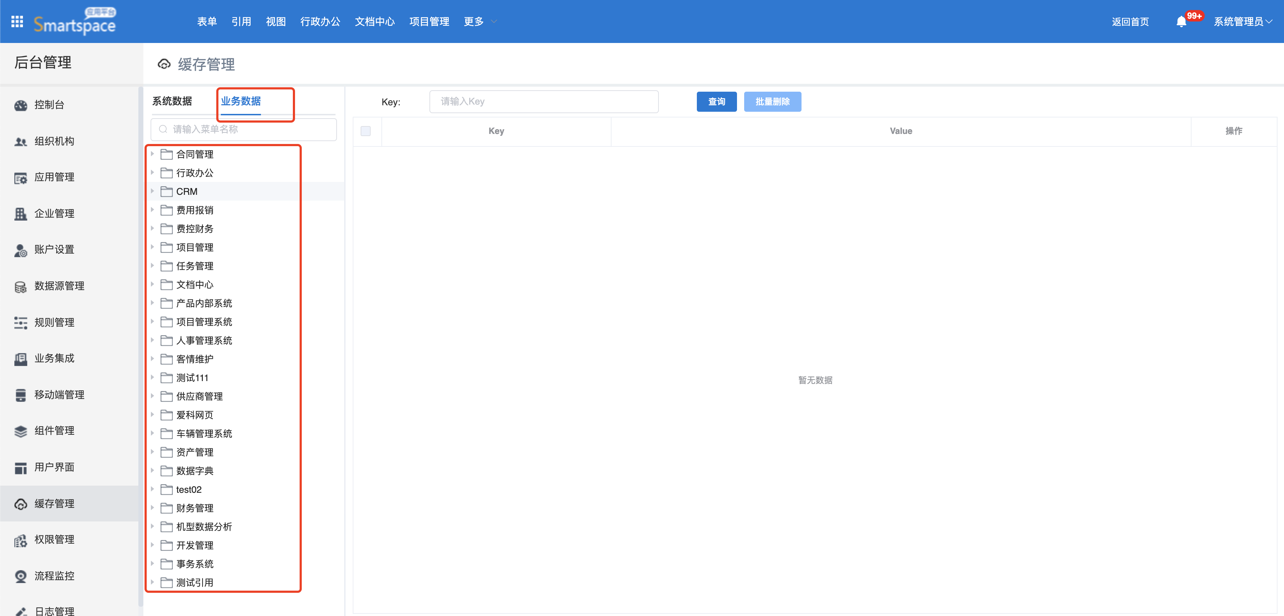This screenshot has width=1284, height=616.
Task: Expand the CRM folder arrow
Action: click(x=153, y=191)
